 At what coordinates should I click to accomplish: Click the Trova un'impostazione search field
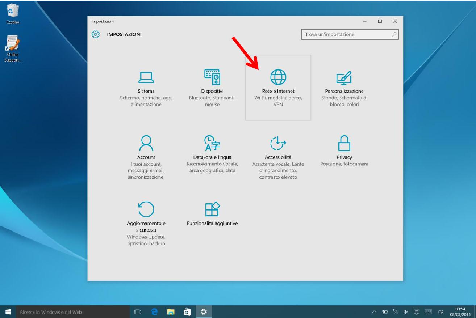[x=350, y=34]
